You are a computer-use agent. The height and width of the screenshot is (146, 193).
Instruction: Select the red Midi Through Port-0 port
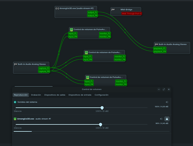(132, 13)
